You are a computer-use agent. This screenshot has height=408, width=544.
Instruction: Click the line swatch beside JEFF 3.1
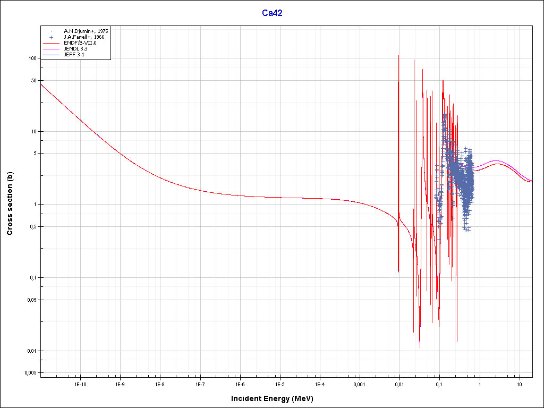51,55
